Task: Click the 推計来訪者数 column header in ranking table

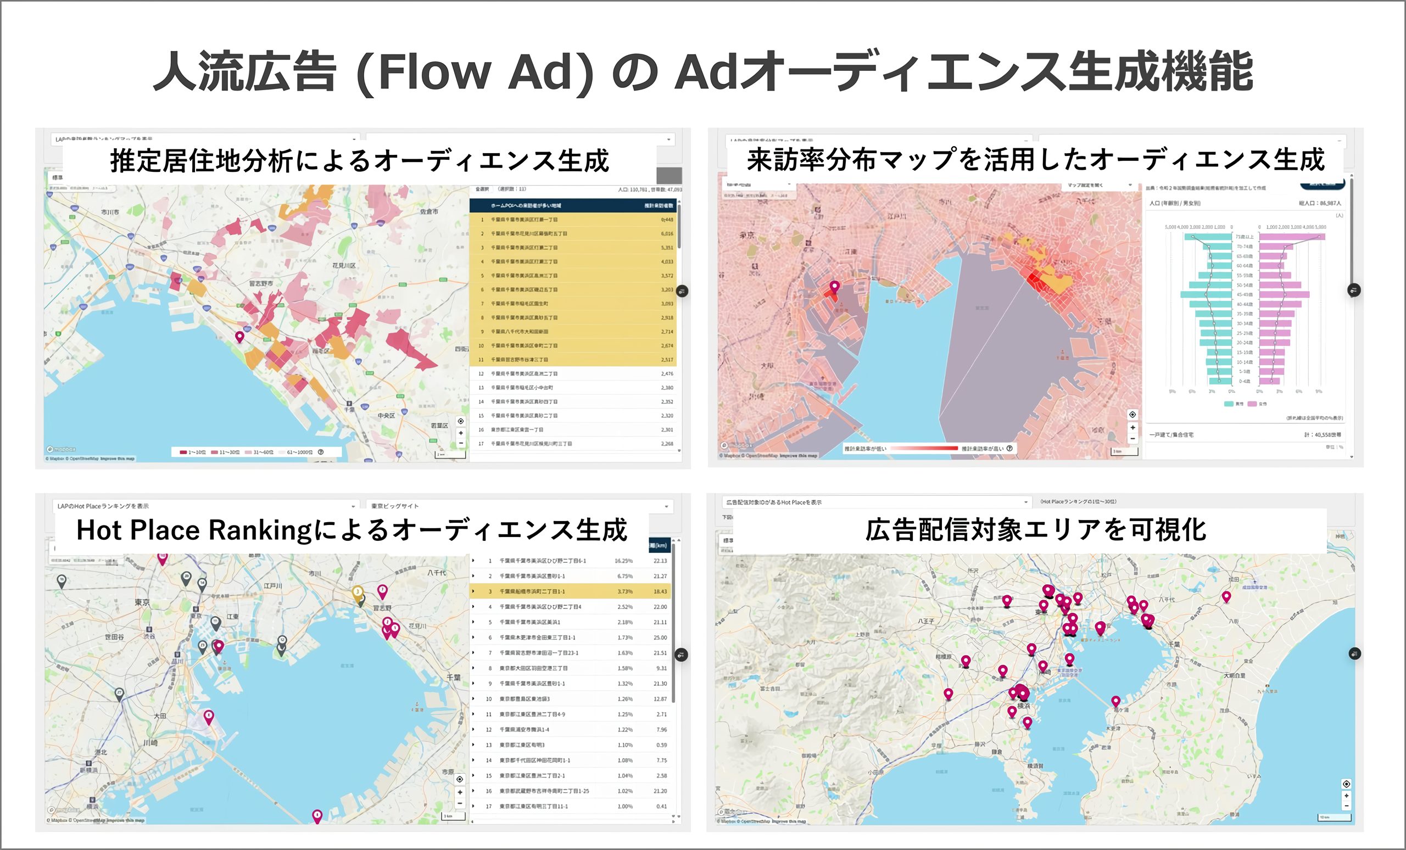Action: click(x=659, y=205)
